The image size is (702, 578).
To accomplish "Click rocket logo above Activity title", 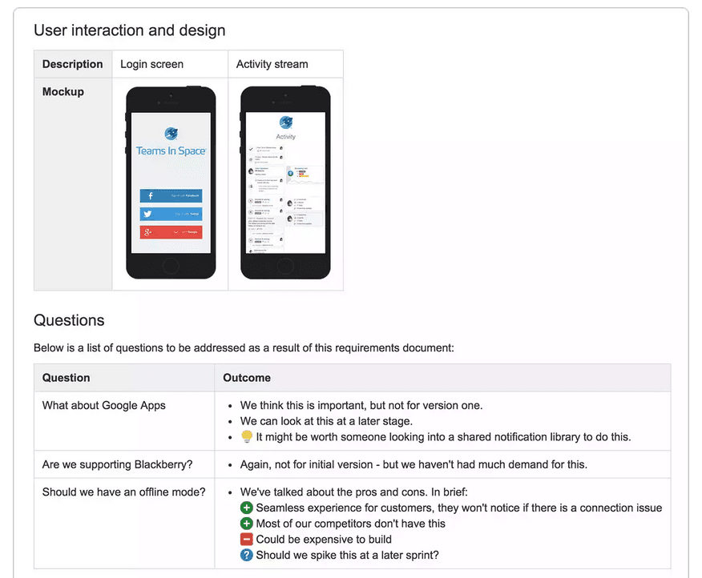I will click(286, 122).
